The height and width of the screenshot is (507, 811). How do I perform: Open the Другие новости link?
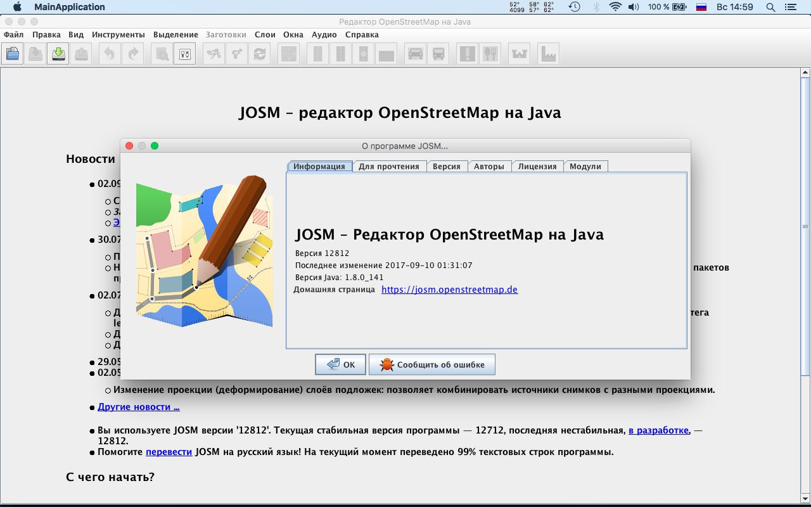(139, 407)
